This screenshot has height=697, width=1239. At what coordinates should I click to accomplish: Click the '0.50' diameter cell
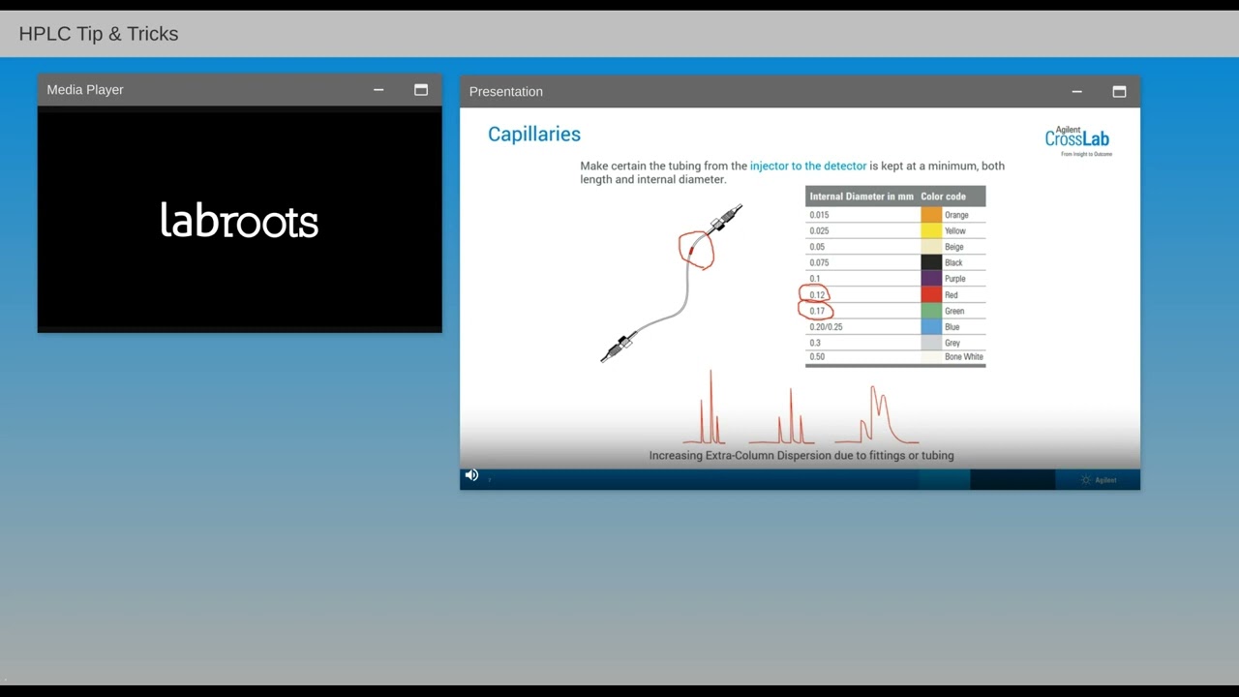(x=817, y=356)
